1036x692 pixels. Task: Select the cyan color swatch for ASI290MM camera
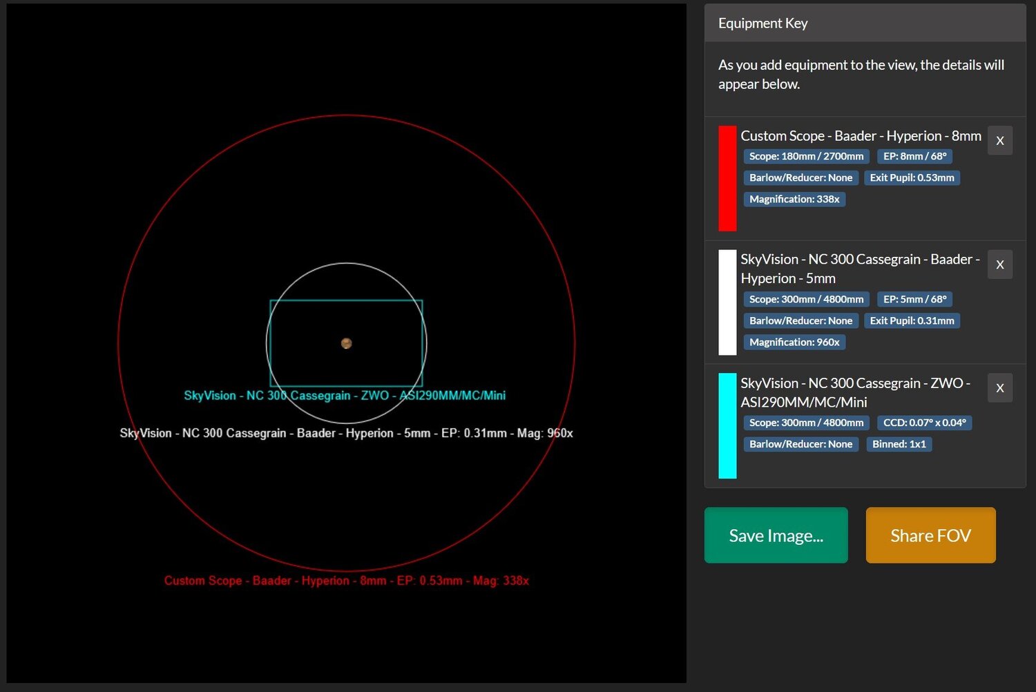click(x=727, y=426)
